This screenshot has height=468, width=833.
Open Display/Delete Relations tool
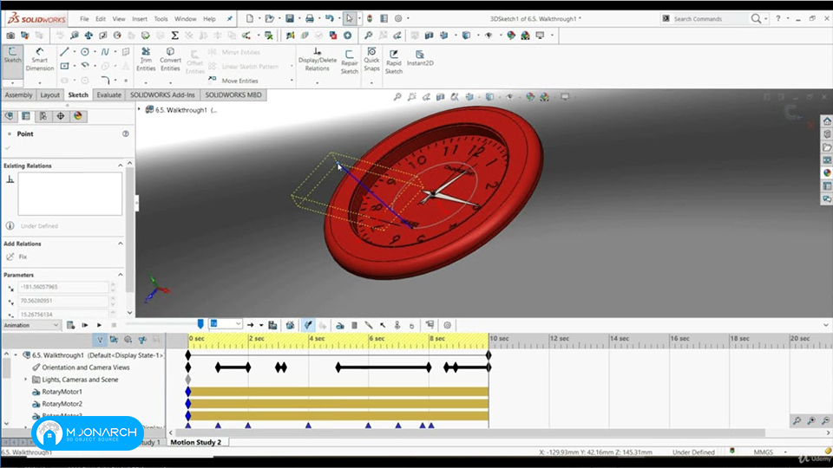[x=318, y=60]
